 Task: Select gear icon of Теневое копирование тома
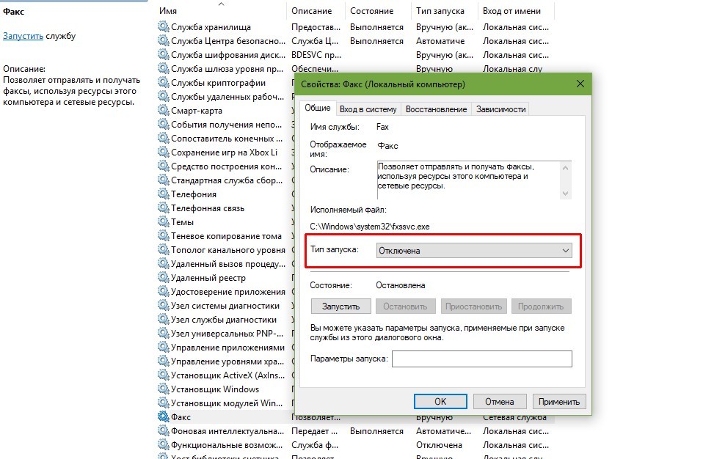[x=163, y=235]
